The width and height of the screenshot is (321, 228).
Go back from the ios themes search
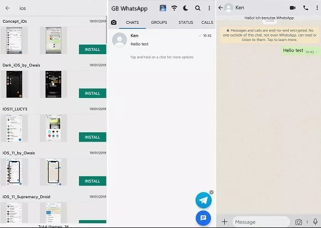(8, 8)
